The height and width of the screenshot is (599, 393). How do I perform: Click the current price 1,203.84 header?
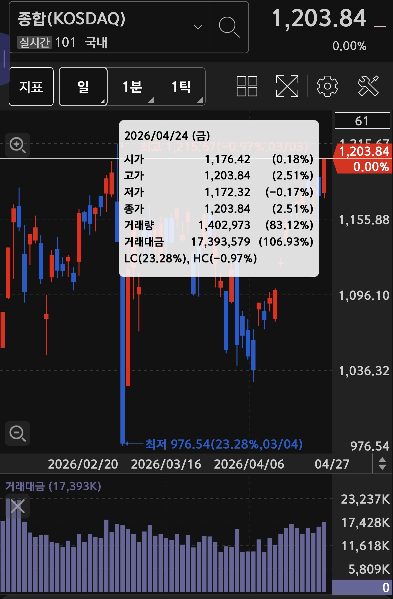(319, 18)
